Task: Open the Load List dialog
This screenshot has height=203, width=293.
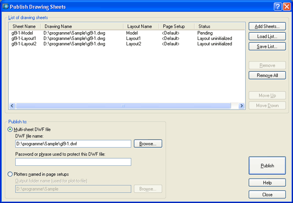Action: [x=267, y=36]
